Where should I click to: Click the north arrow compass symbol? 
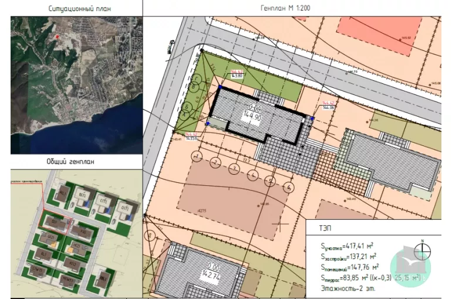tap(422, 251)
